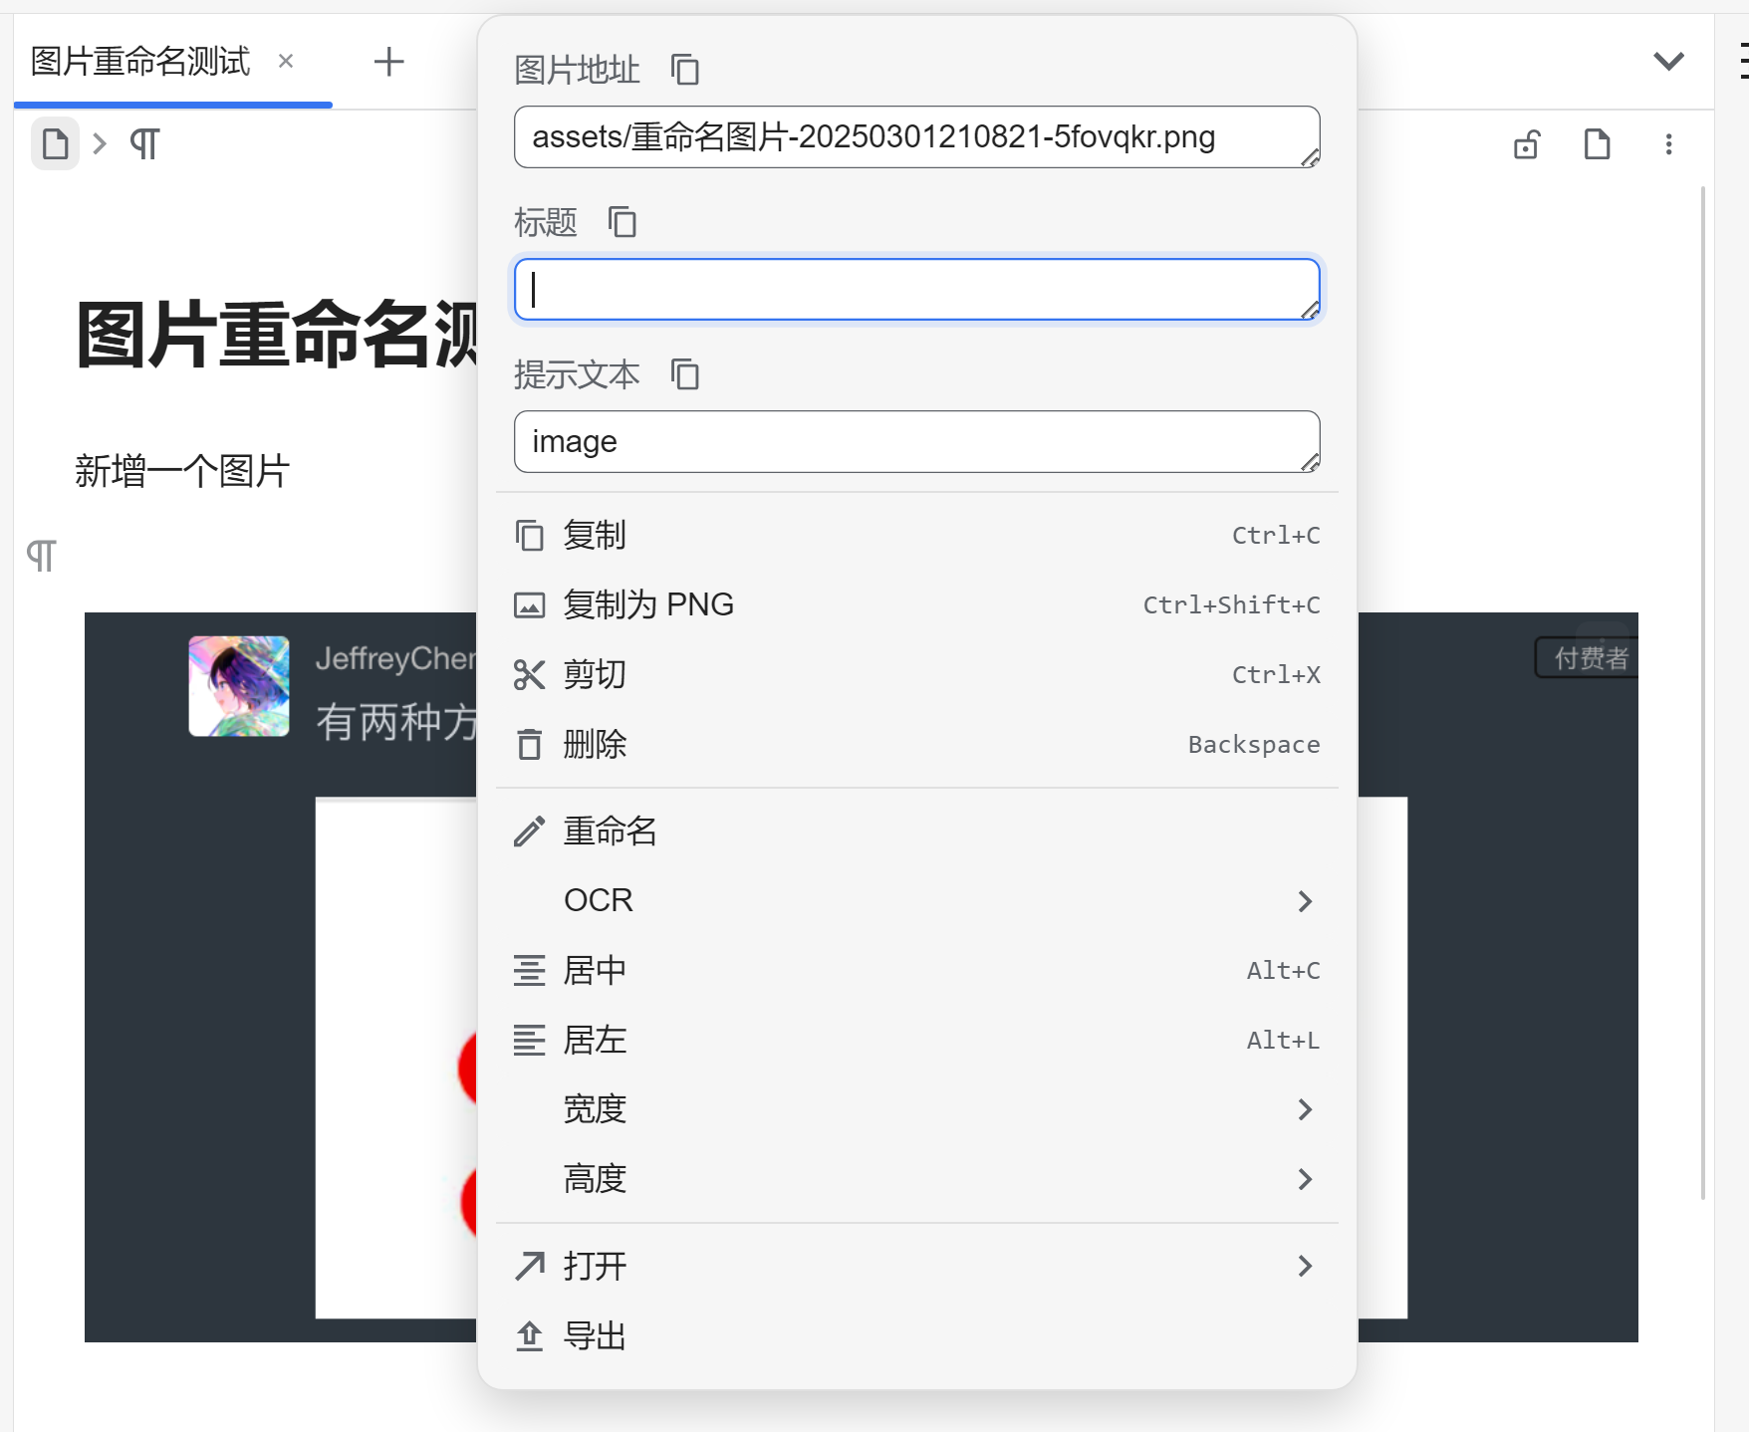Choose 复制 from the context menu

tap(916, 536)
